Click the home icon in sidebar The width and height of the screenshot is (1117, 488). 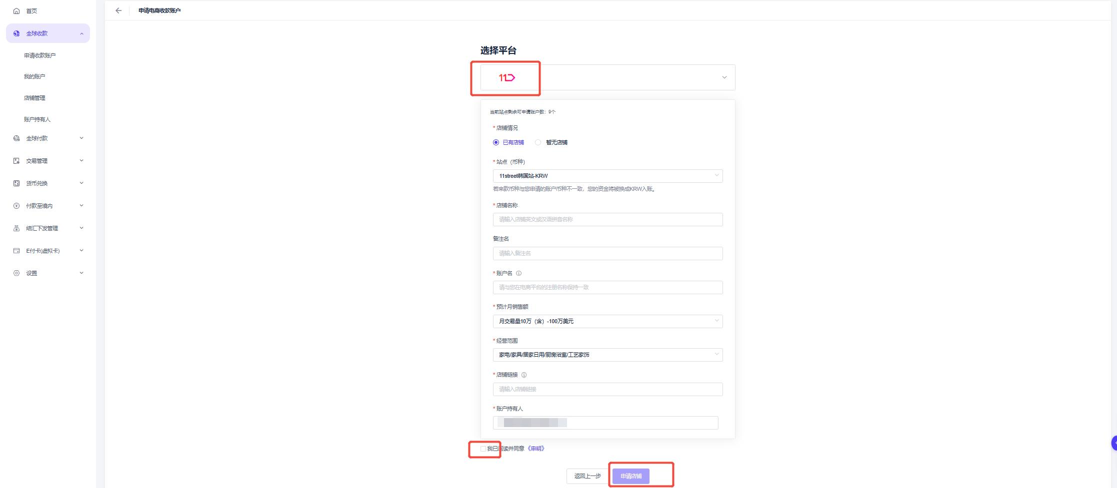[x=16, y=11]
